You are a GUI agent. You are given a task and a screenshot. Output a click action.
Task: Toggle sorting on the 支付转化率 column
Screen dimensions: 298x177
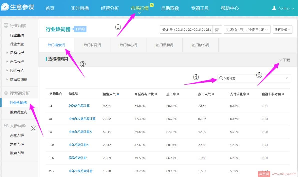coord(248,94)
